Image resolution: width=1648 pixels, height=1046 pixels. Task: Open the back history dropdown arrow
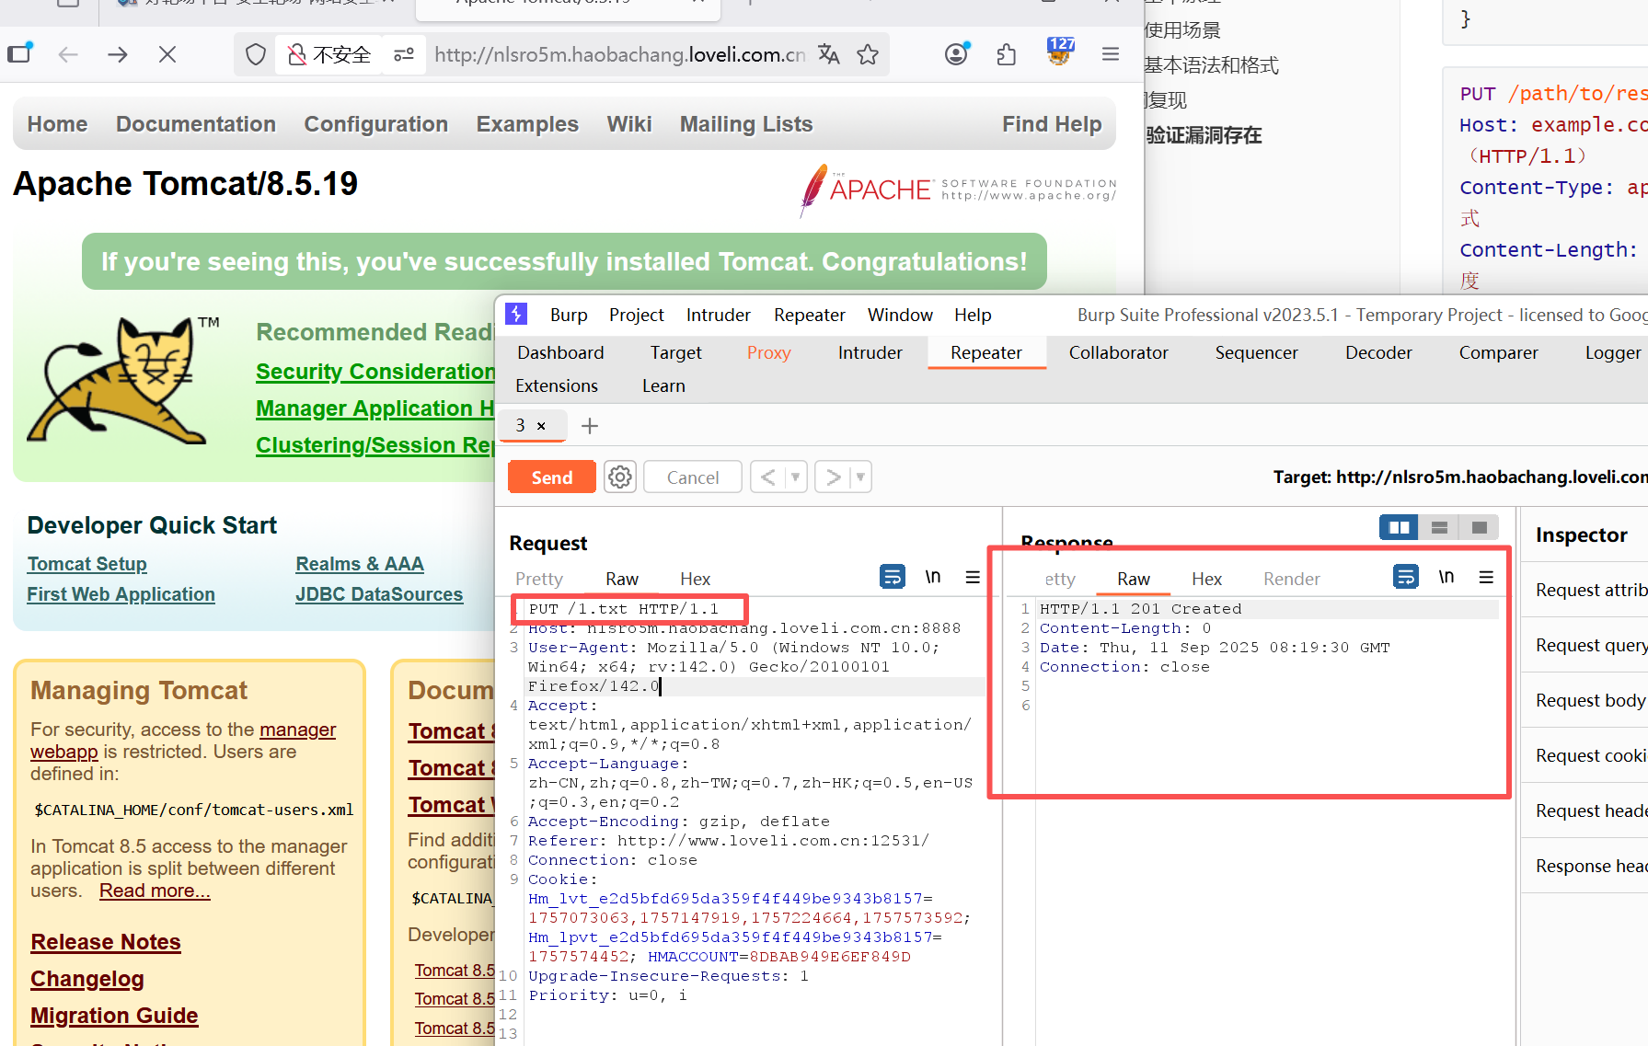[796, 477]
